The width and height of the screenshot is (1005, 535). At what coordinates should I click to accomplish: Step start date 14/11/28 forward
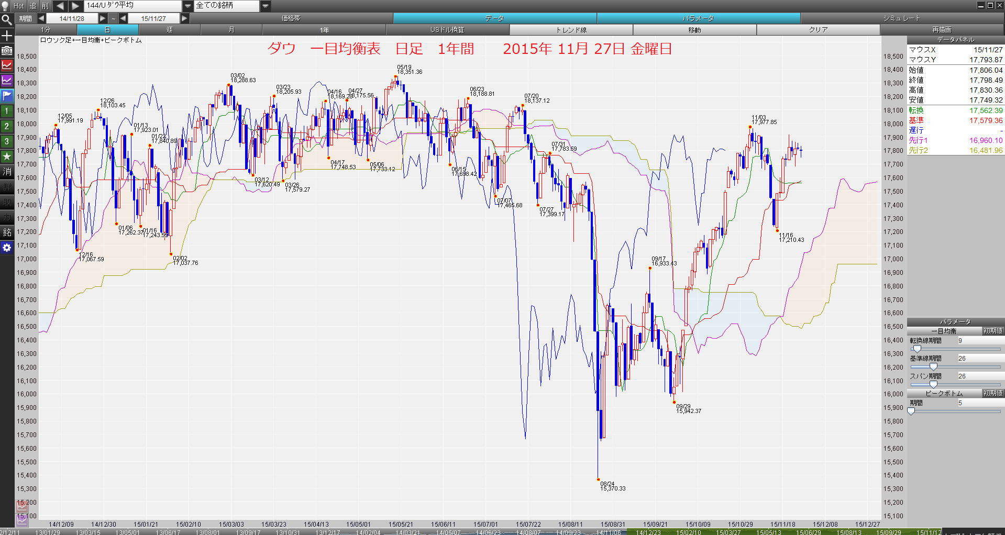point(103,18)
